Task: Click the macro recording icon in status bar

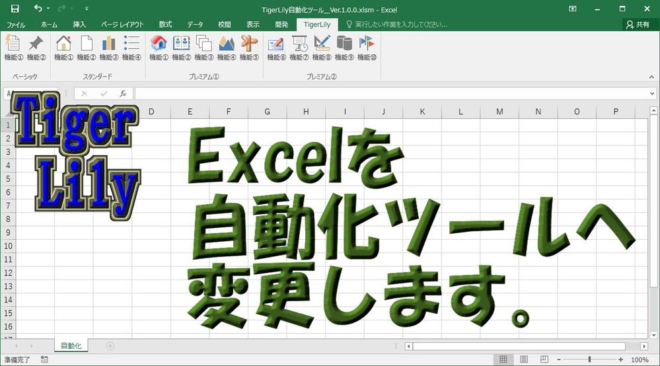Action: [x=44, y=359]
